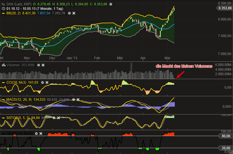Click the yellow CCI line color swatch

point(3,82)
